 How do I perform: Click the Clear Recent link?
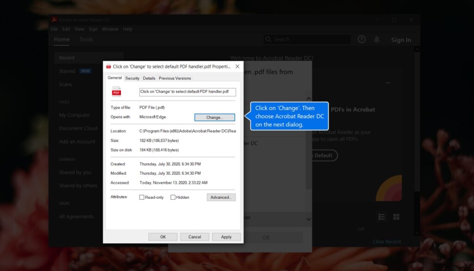387,241
